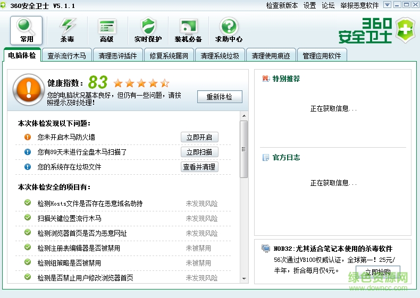Click the 举报恶意软件 link
This screenshot has width=420, height=298.
pos(359,5)
